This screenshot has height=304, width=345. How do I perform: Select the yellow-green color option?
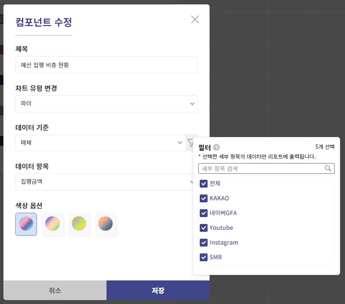pyautogui.click(x=79, y=224)
